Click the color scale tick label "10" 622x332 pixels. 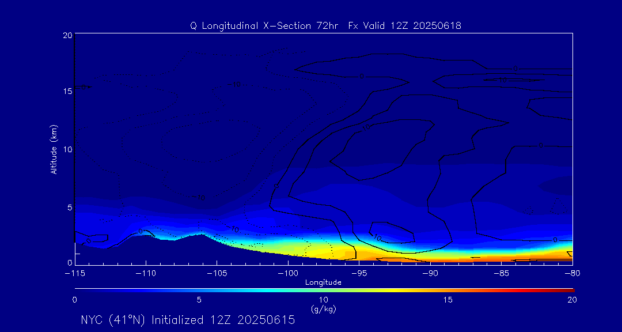(323, 300)
